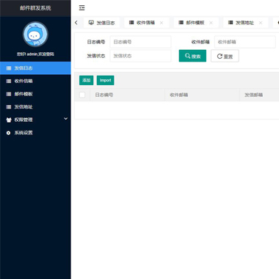Open the 发信状态 dropdown field
Image resolution: width=279 pixels, height=279 pixels.
click(x=140, y=56)
